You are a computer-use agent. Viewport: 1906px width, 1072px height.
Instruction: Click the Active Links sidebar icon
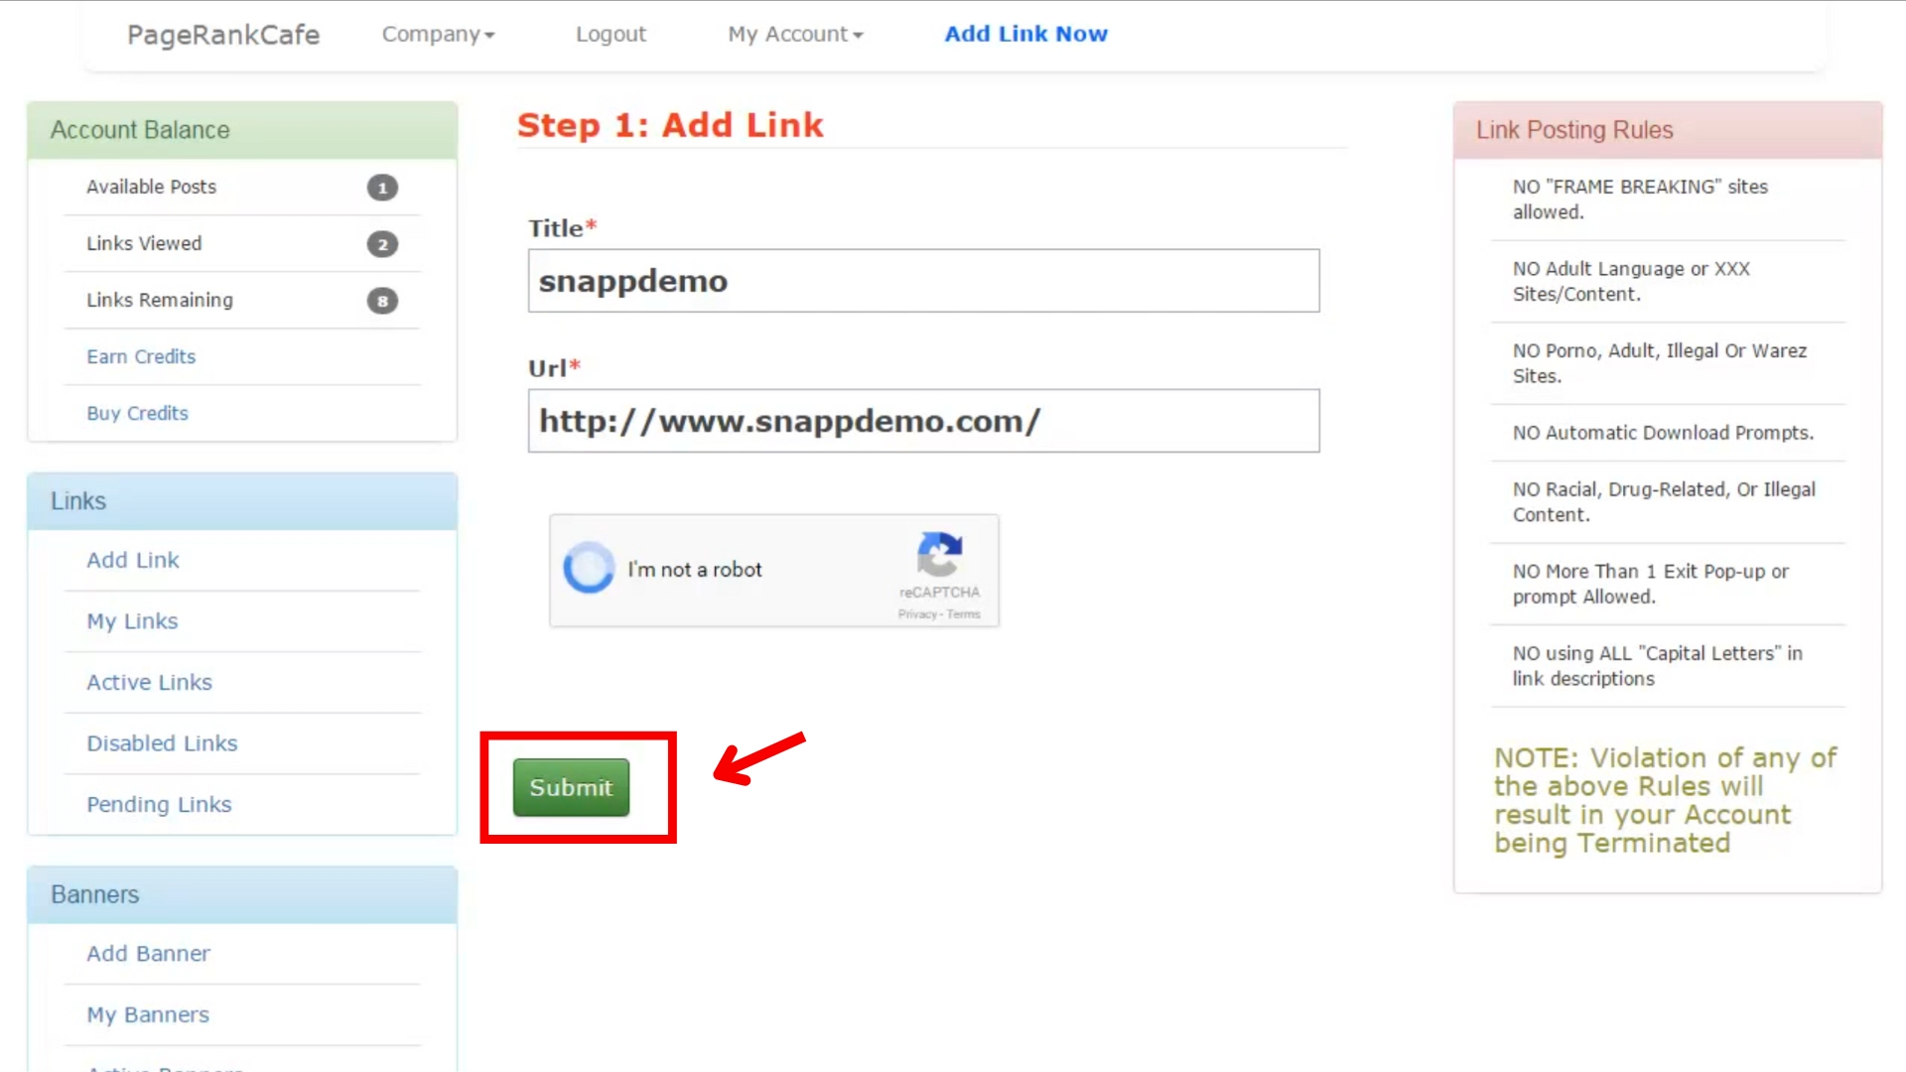tap(149, 682)
